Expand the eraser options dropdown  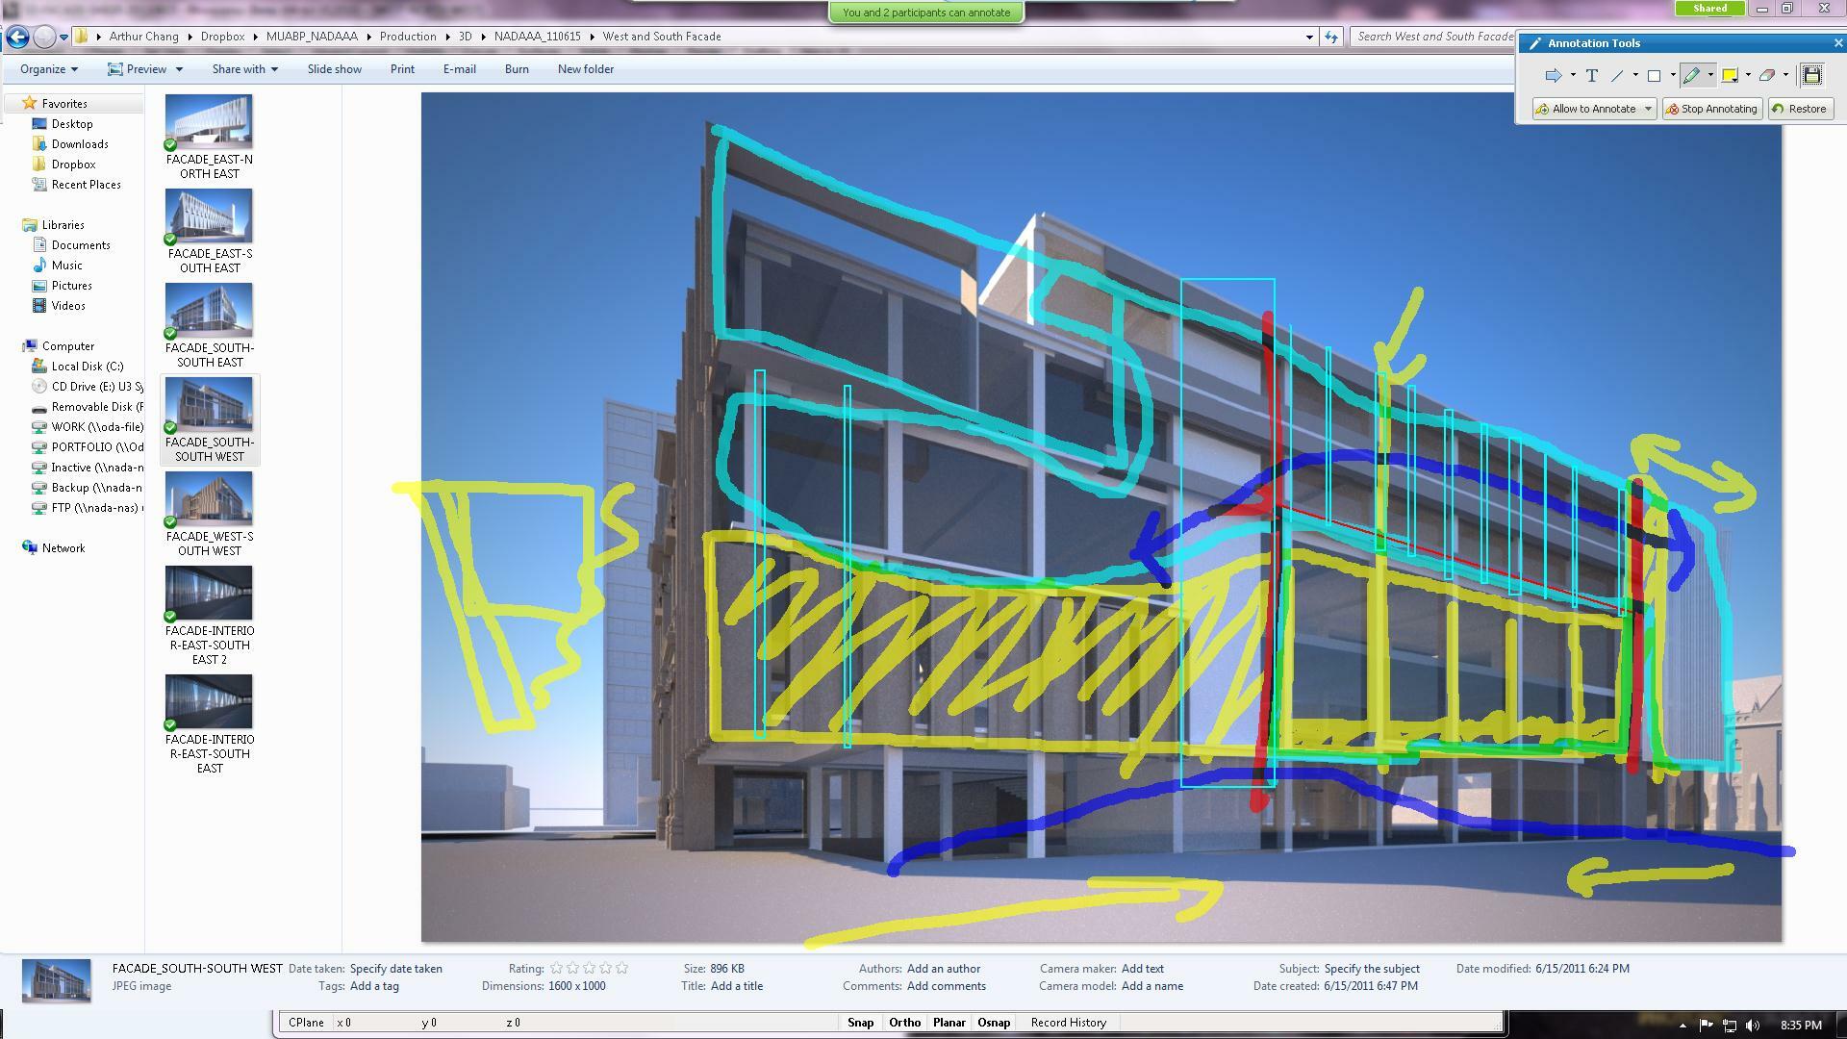1785,76
